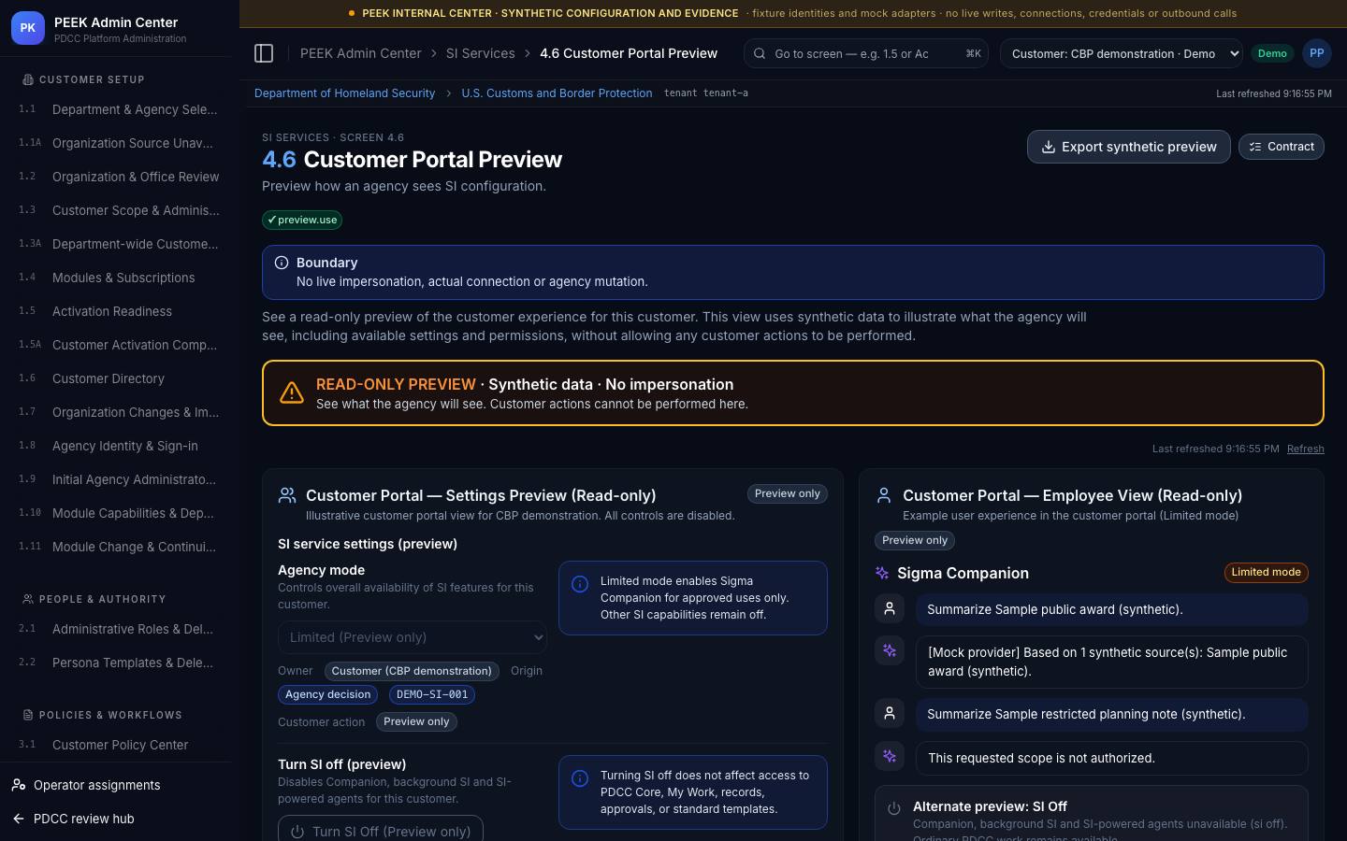Click PEEK Admin Center breadcrumb
The height and width of the screenshot is (841, 1347).
tap(360, 53)
